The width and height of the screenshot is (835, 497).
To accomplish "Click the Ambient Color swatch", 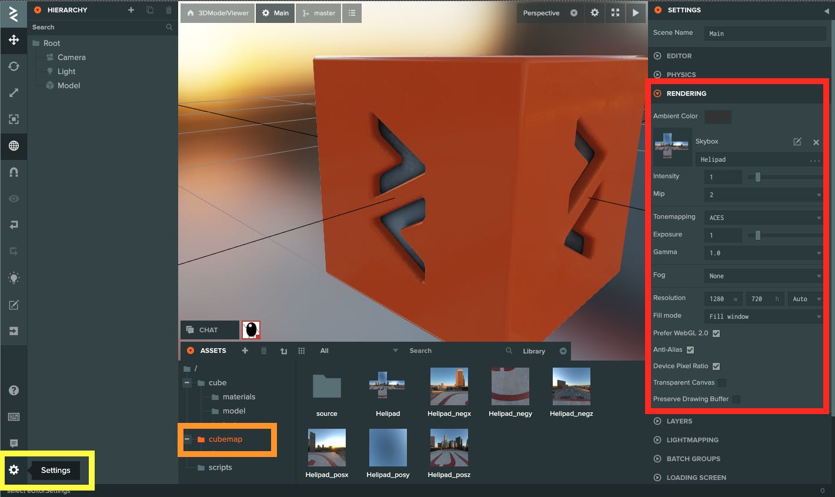I will (718, 116).
